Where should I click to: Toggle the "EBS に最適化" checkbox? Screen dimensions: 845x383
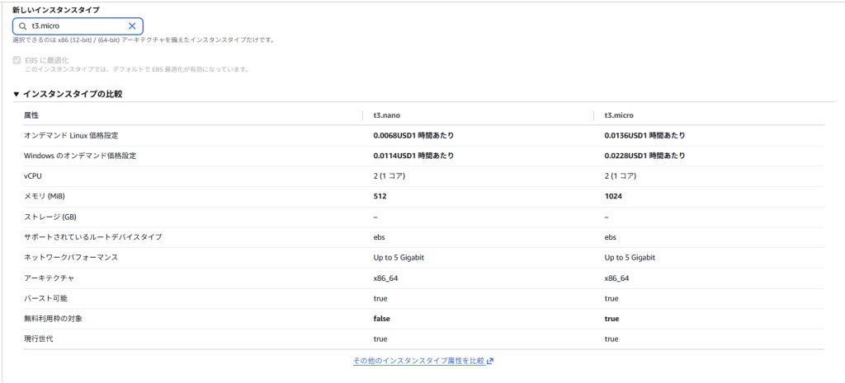coord(17,60)
